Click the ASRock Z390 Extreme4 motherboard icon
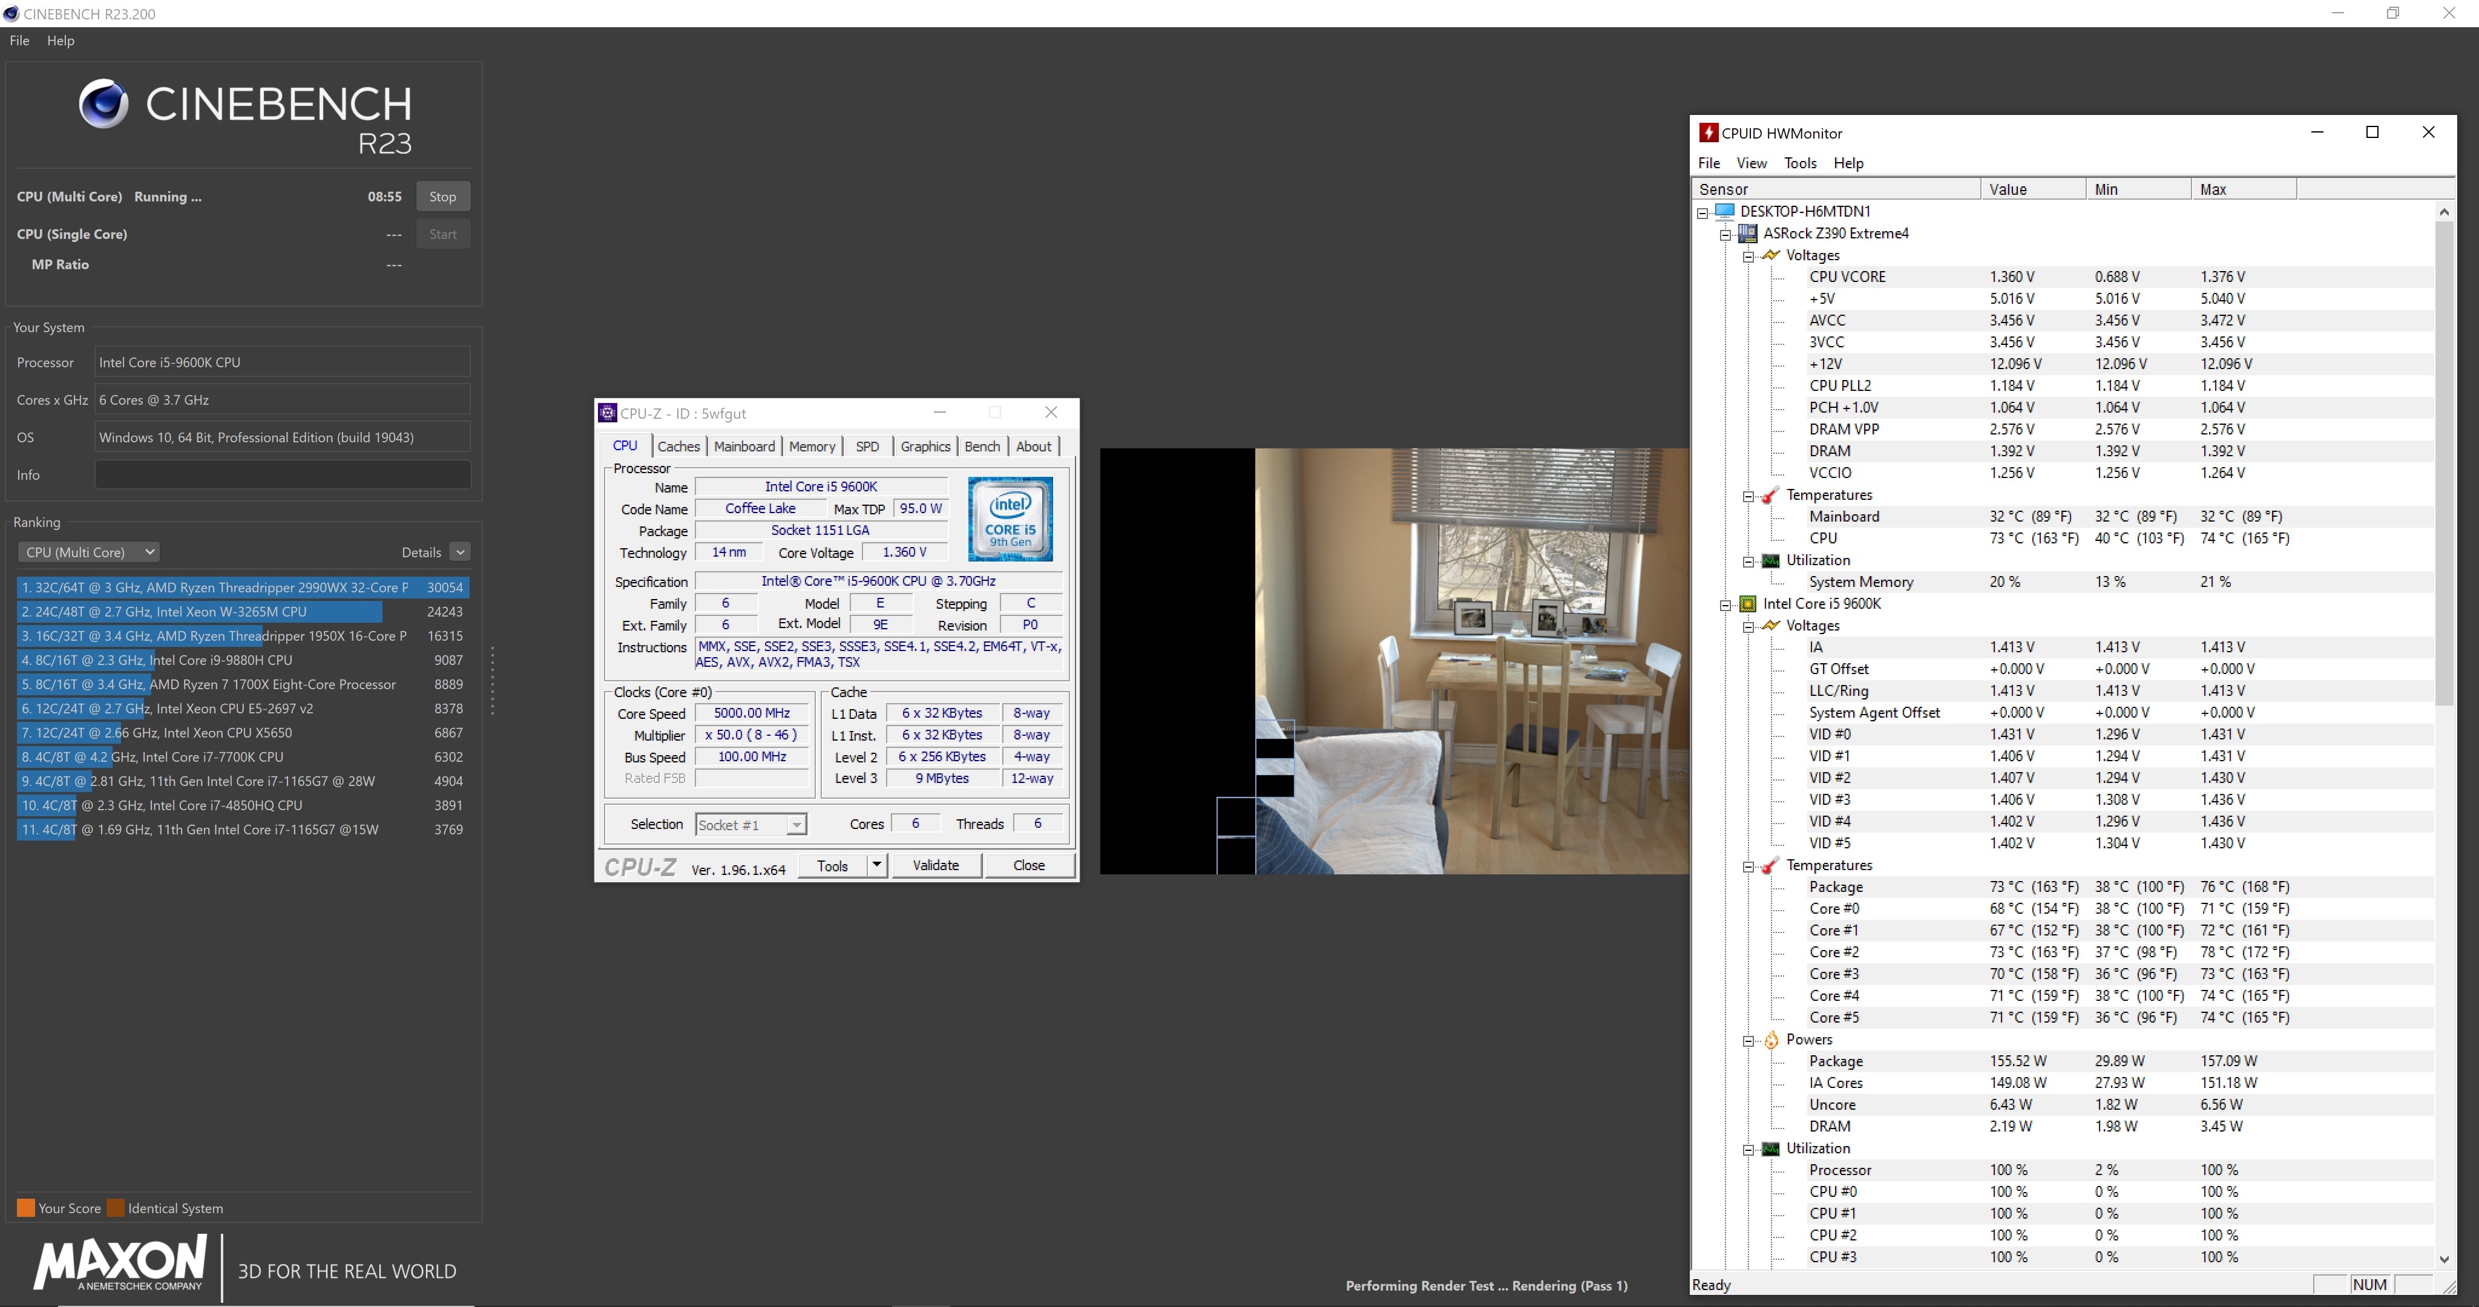Viewport: 2479px width, 1307px height. click(x=1748, y=233)
